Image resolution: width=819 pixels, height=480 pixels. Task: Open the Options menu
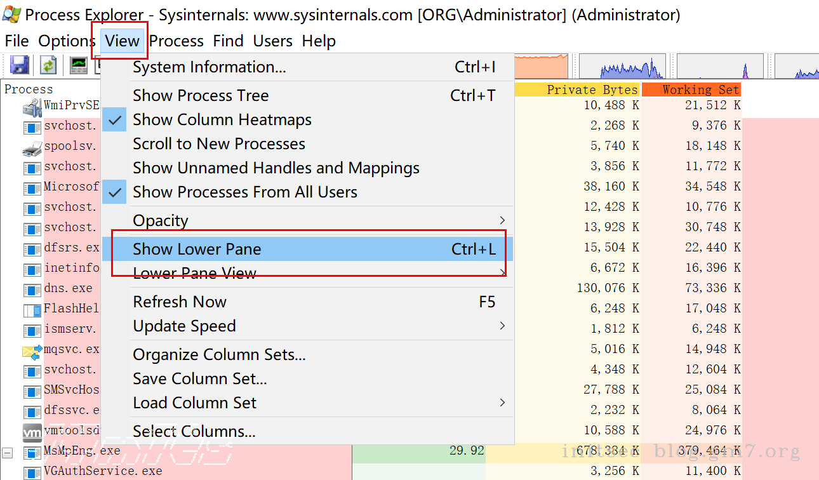tap(66, 41)
